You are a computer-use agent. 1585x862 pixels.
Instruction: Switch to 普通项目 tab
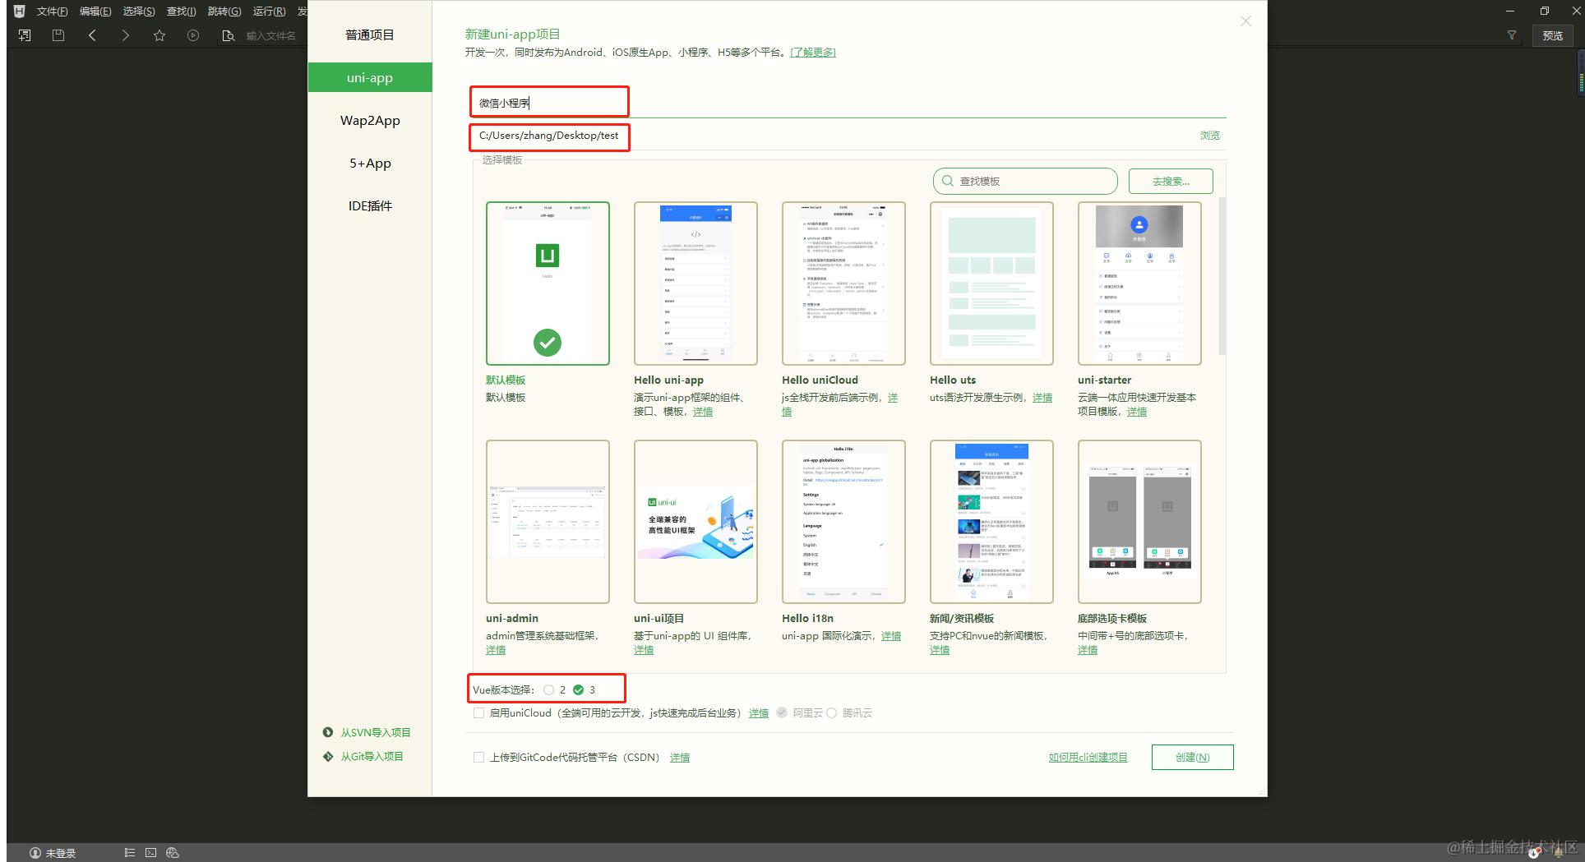coord(370,35)
